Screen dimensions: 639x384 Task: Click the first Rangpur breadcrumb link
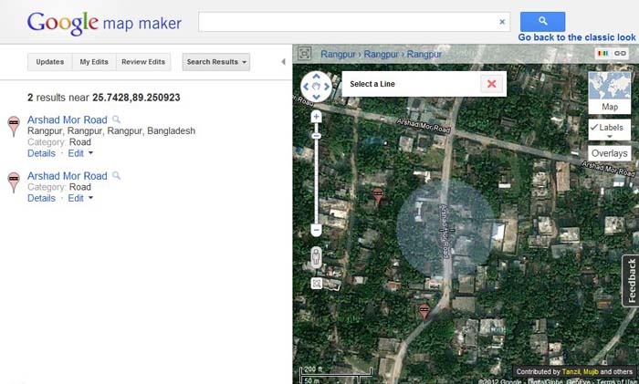coord(338,54)
